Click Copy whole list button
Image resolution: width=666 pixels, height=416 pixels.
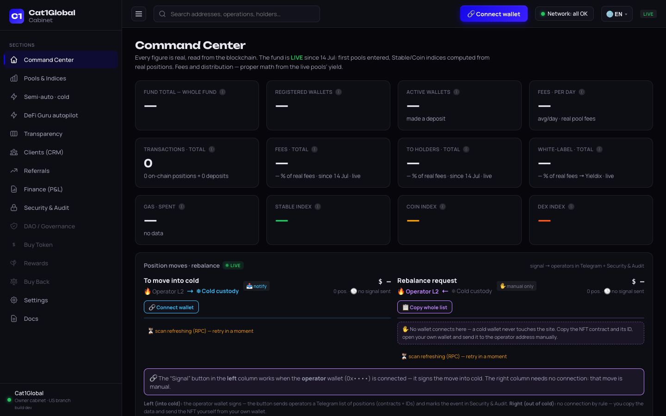[425, 307]
